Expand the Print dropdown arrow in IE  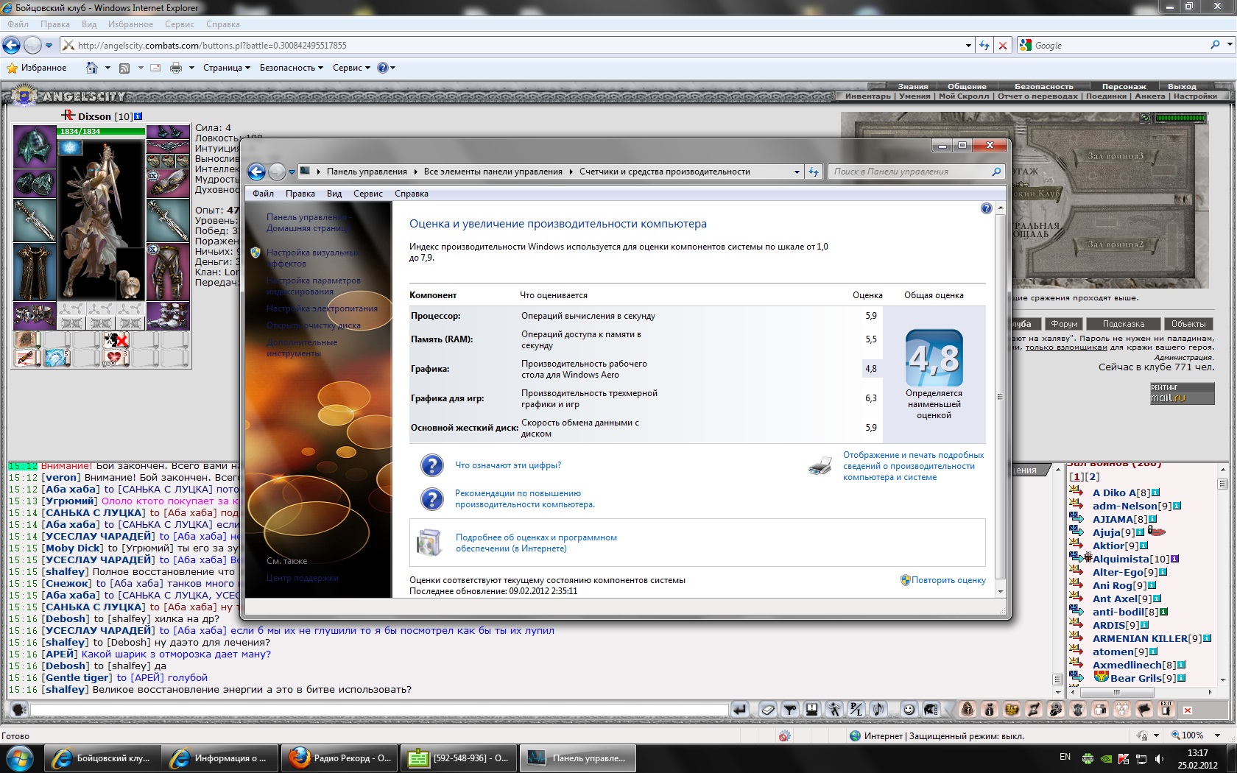click(191, 68)
